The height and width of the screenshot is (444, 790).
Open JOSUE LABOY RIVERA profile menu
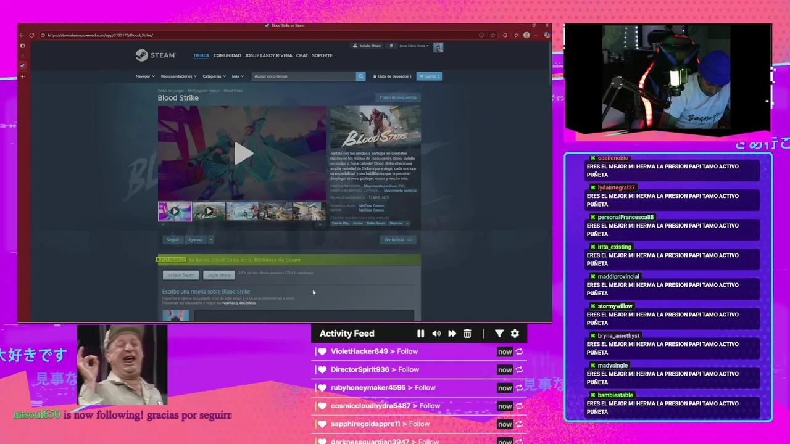click(268, 55)
